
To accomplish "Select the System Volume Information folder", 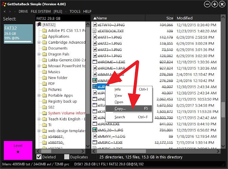I will click(67, 113).
